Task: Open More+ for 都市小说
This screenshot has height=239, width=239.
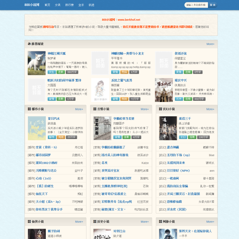Action: pos(79,109)
